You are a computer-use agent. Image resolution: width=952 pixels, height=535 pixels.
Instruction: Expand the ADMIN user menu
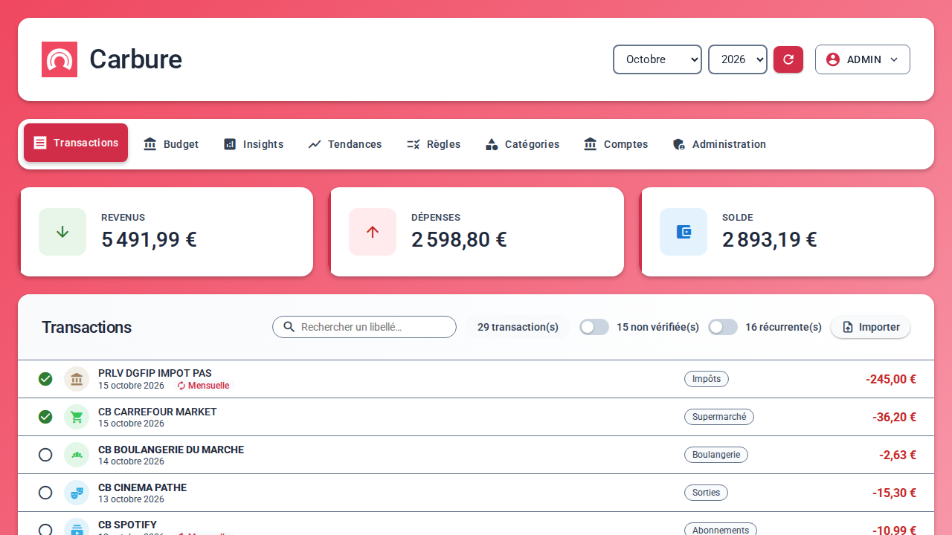coord(863,59)
